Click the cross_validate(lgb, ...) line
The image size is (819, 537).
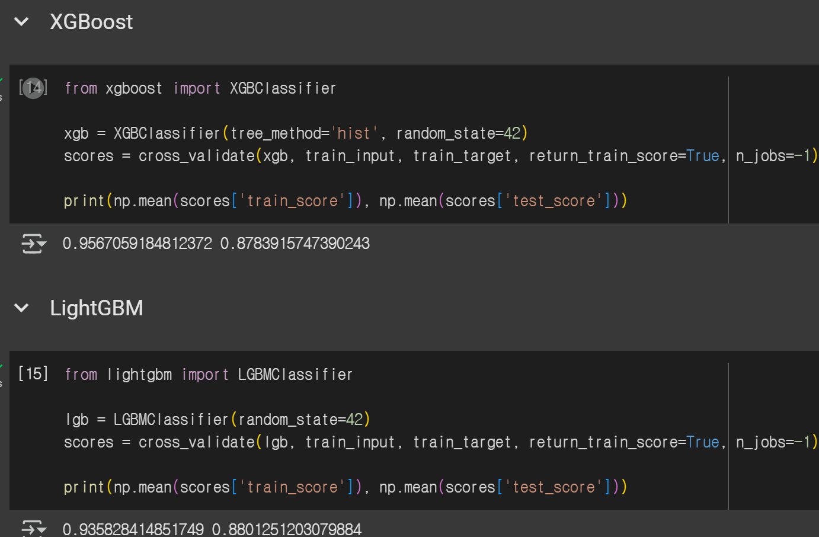tap(441, 442)
